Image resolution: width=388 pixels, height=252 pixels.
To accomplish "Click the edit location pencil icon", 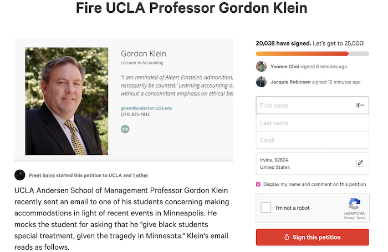I will tap(359, 163).
